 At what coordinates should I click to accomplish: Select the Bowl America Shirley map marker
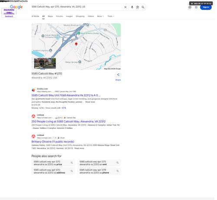79,33
